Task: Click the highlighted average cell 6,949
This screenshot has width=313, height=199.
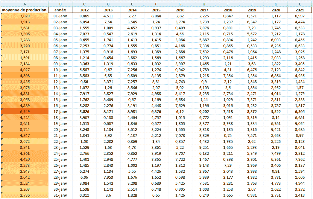Action: click(x=25, y=112)
